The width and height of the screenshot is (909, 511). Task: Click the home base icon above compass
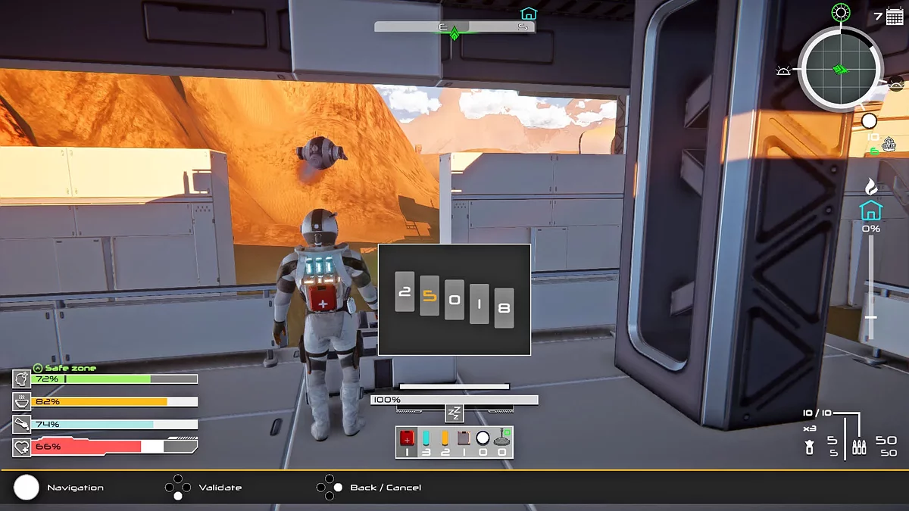click(528, 13)
